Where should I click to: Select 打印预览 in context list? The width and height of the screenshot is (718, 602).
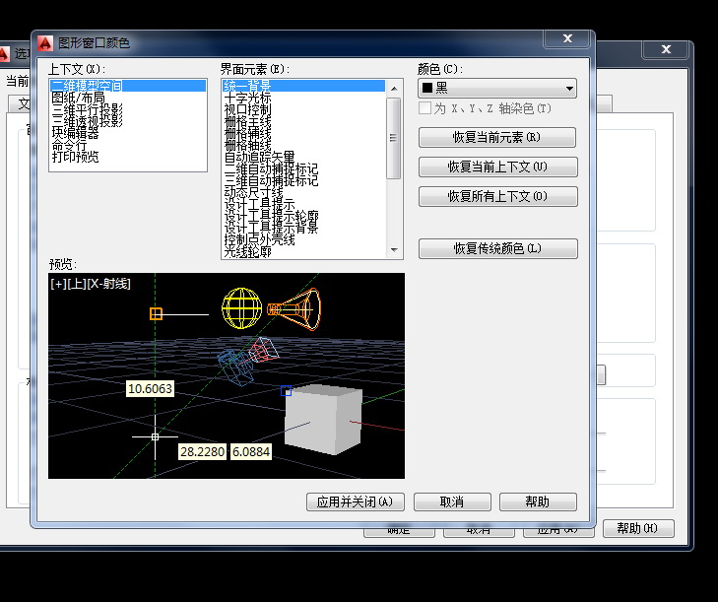128,157
